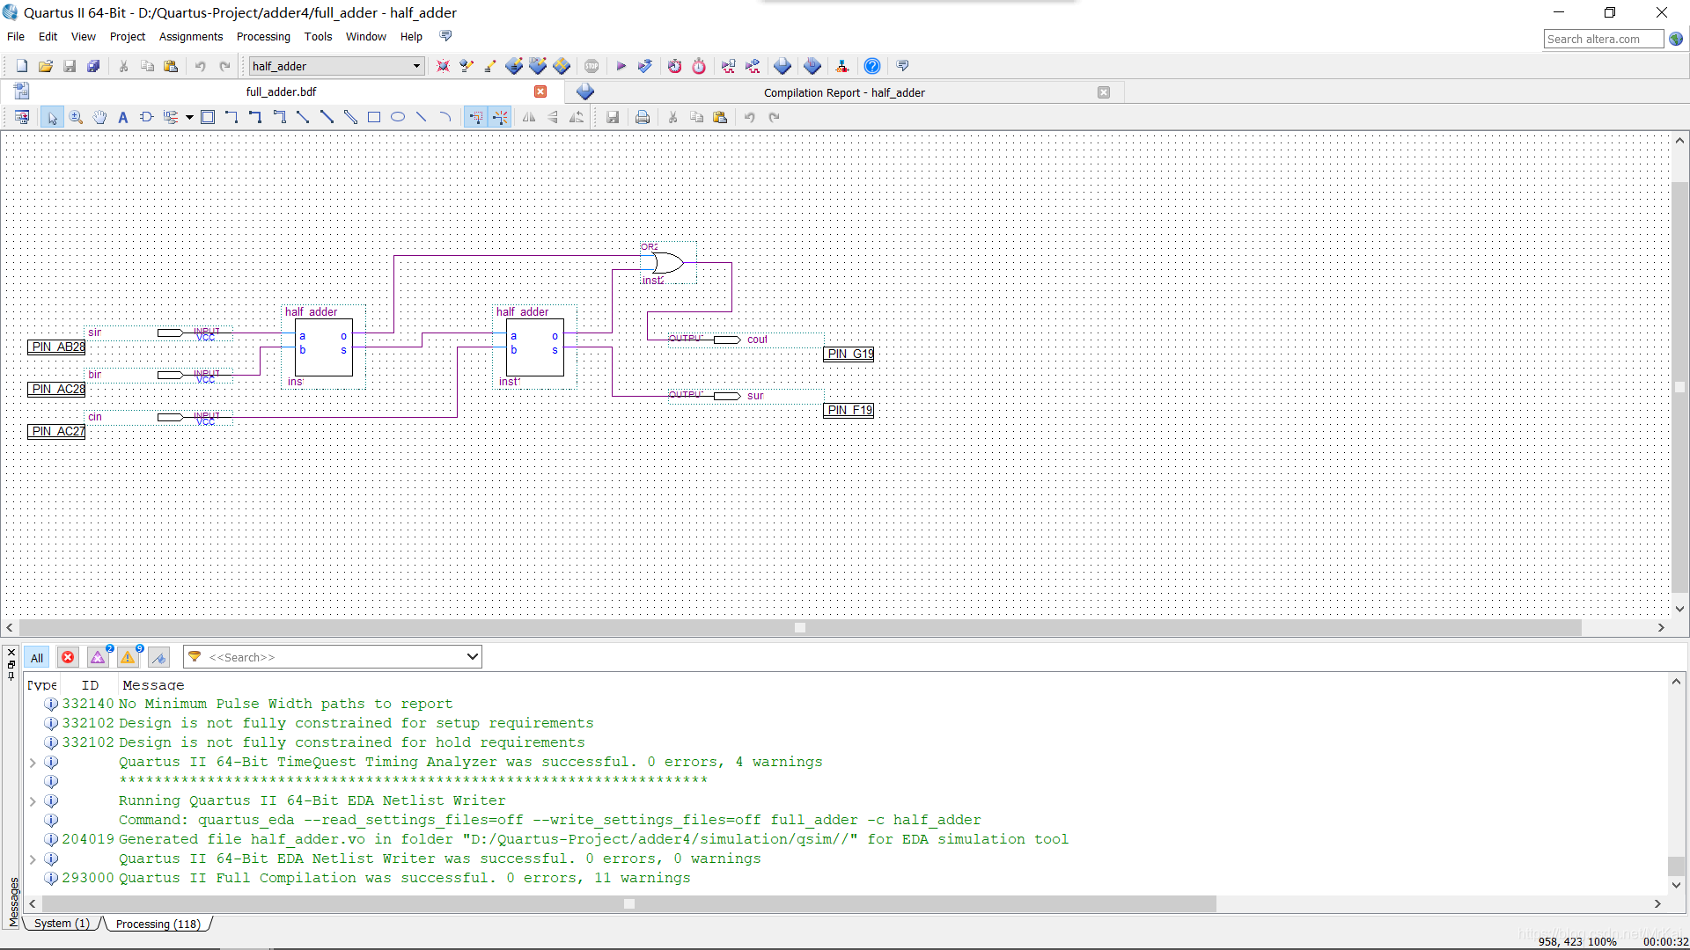Select the Oval drawing tool

click(398, 117)
